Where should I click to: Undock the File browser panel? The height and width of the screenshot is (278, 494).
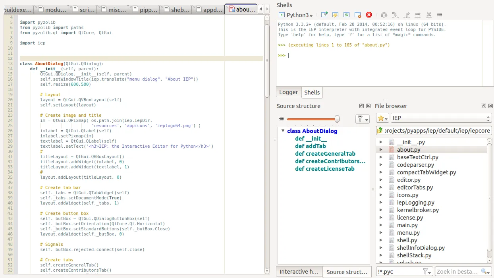(x=484, y=106)
